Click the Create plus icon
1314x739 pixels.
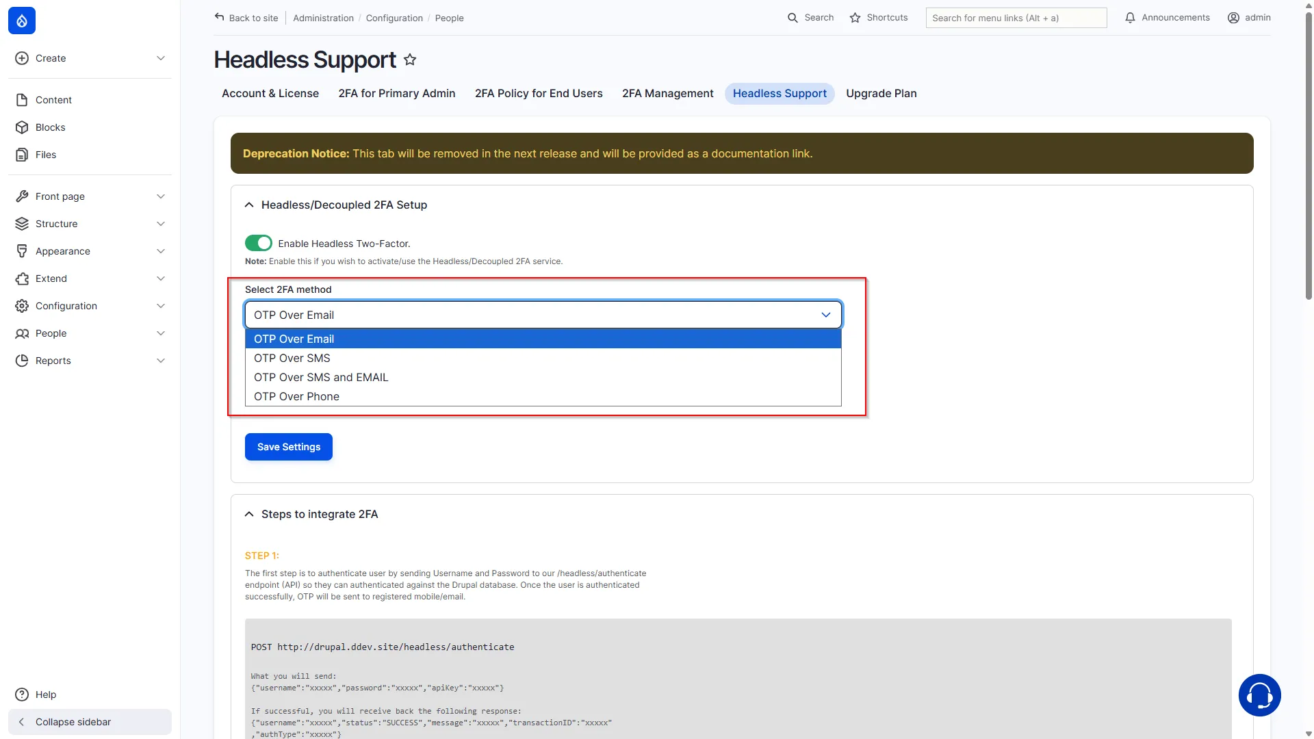coord(22,58)
